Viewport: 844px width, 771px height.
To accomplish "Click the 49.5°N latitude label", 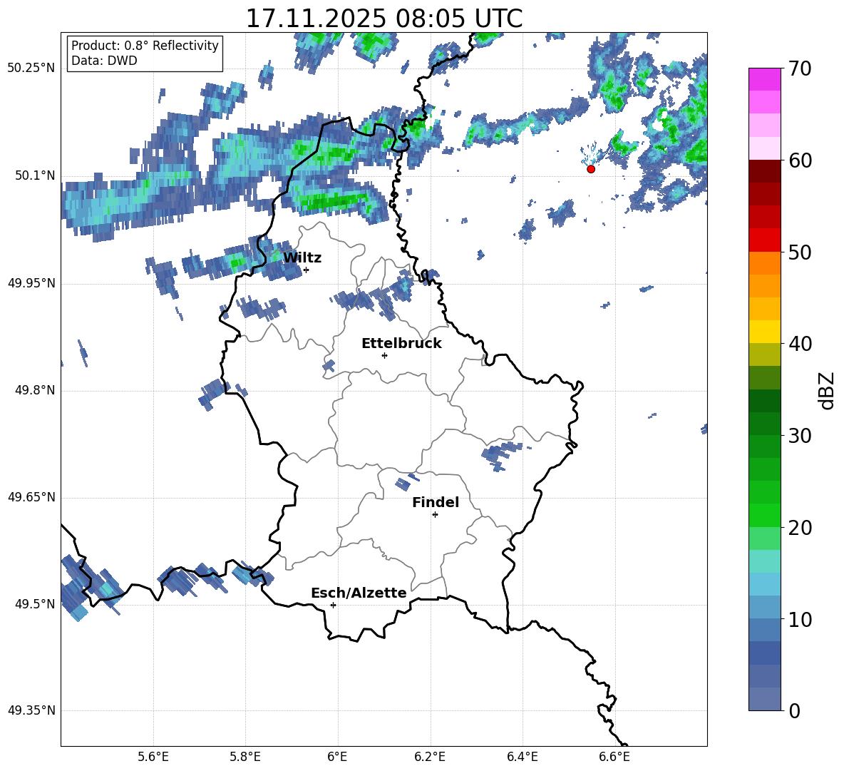I will [35, 605].
